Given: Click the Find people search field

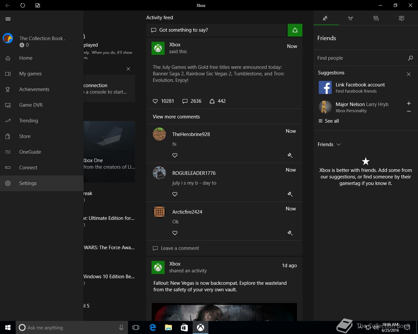Looking at the screenshot, I should click(x=359, y=58).
